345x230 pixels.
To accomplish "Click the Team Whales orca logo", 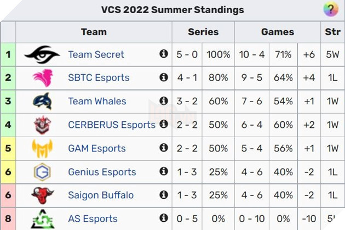I will coord(42,102).
